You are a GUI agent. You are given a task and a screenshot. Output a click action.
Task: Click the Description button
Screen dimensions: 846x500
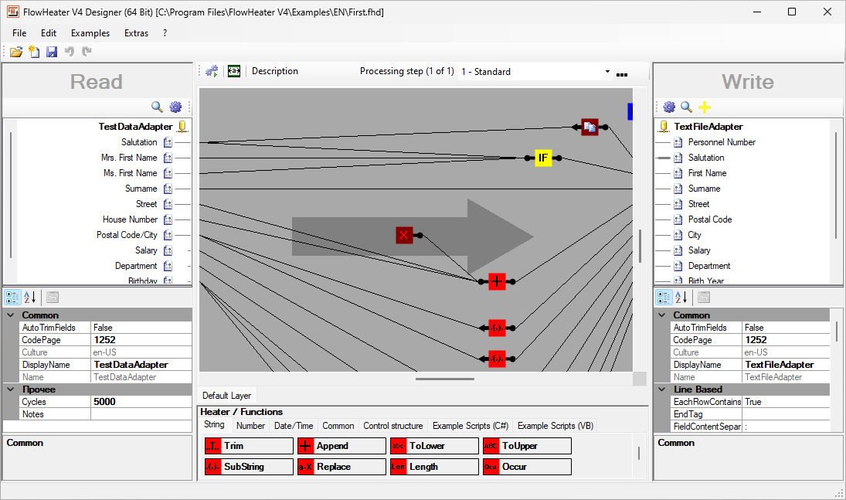click(274, 71)
